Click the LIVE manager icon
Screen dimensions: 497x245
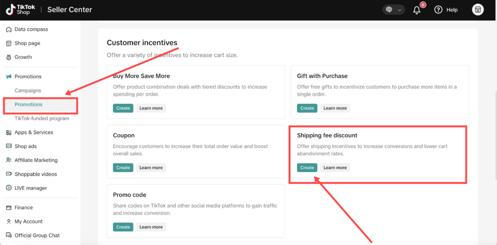point(9,188)
